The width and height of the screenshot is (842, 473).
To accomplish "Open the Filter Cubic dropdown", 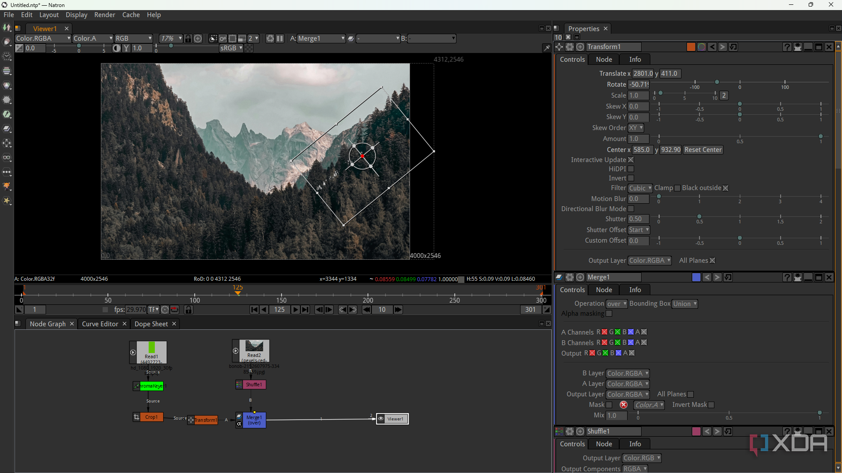I will tap(640, 188).
